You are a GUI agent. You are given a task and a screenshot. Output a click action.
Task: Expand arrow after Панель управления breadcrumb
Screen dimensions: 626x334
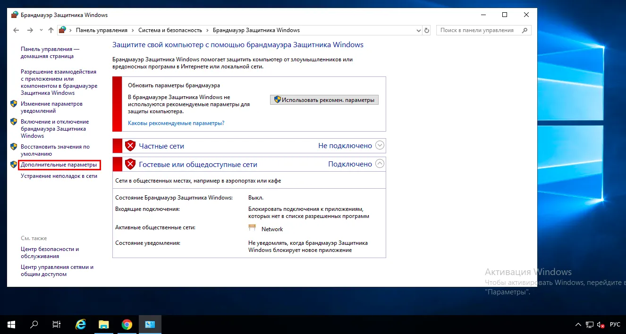[133, 30]
